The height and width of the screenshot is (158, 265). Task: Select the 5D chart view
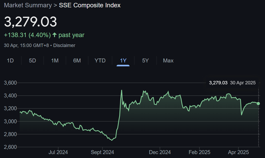click(32, 61)
